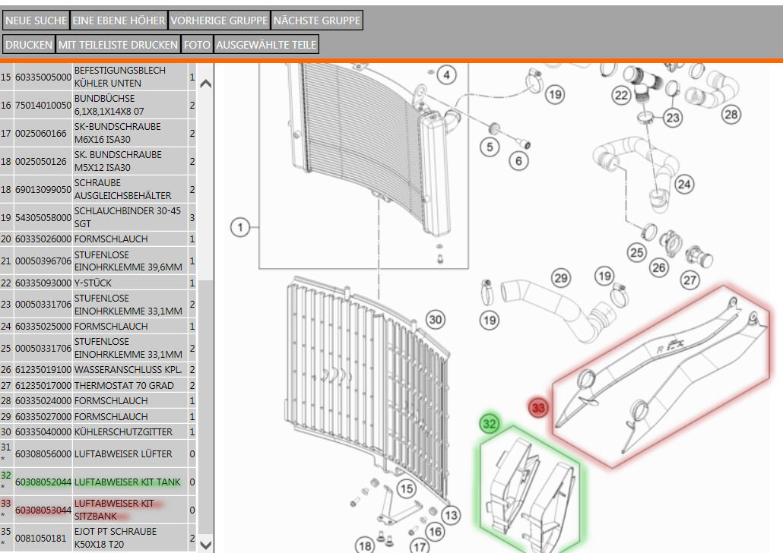Click the green part marker 32
The image size is (783, 553).
point(490,423)
